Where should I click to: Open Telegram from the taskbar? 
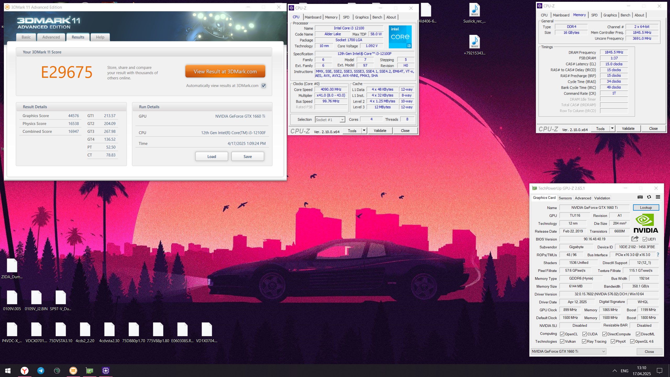(x=41, y=370)
